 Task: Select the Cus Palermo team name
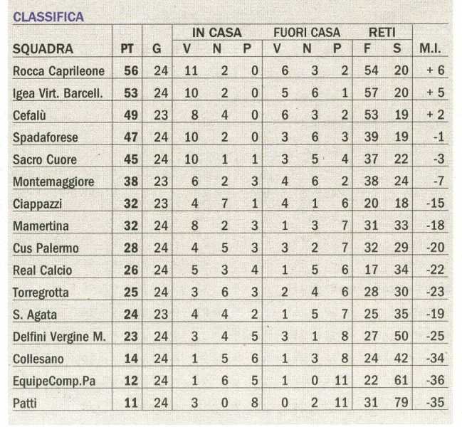pos(46,248)
